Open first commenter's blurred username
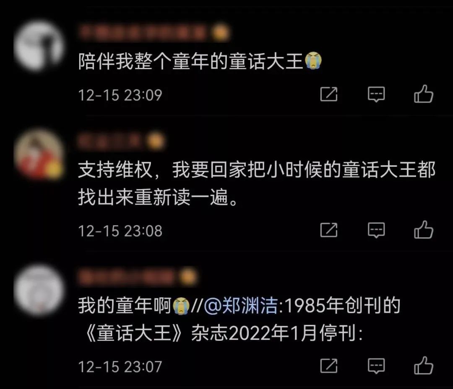 (143, 31)
